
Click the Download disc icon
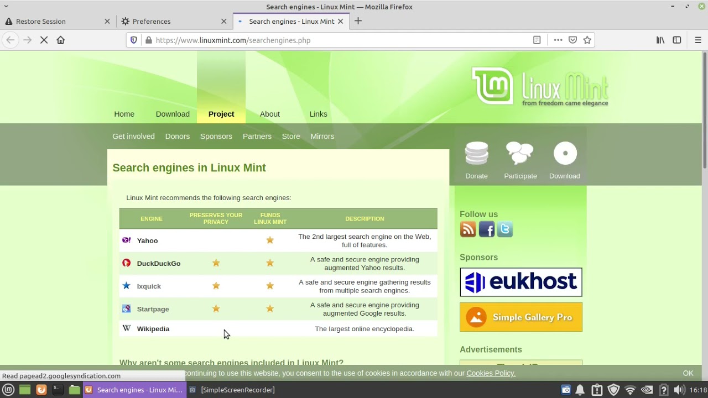[x=565, y=154]
